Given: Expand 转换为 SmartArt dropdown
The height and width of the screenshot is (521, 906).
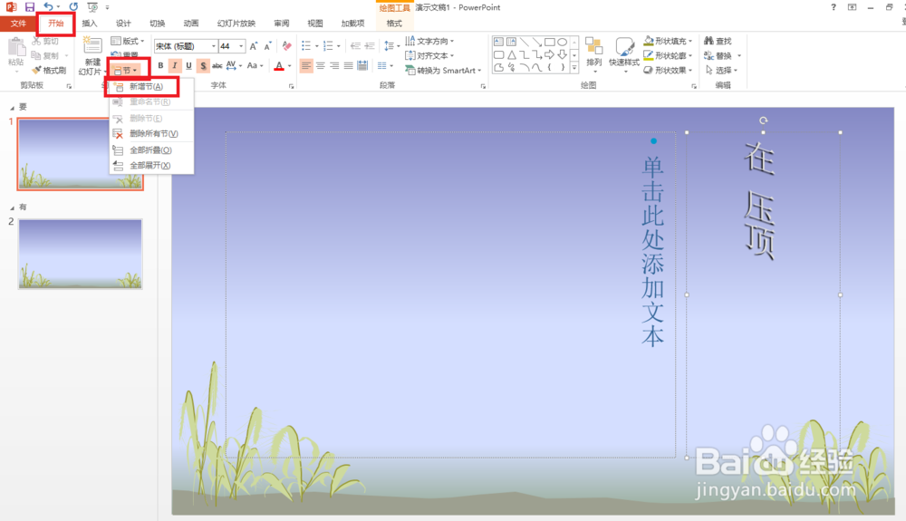Looking at the screenshot, I should pos(443,70).
